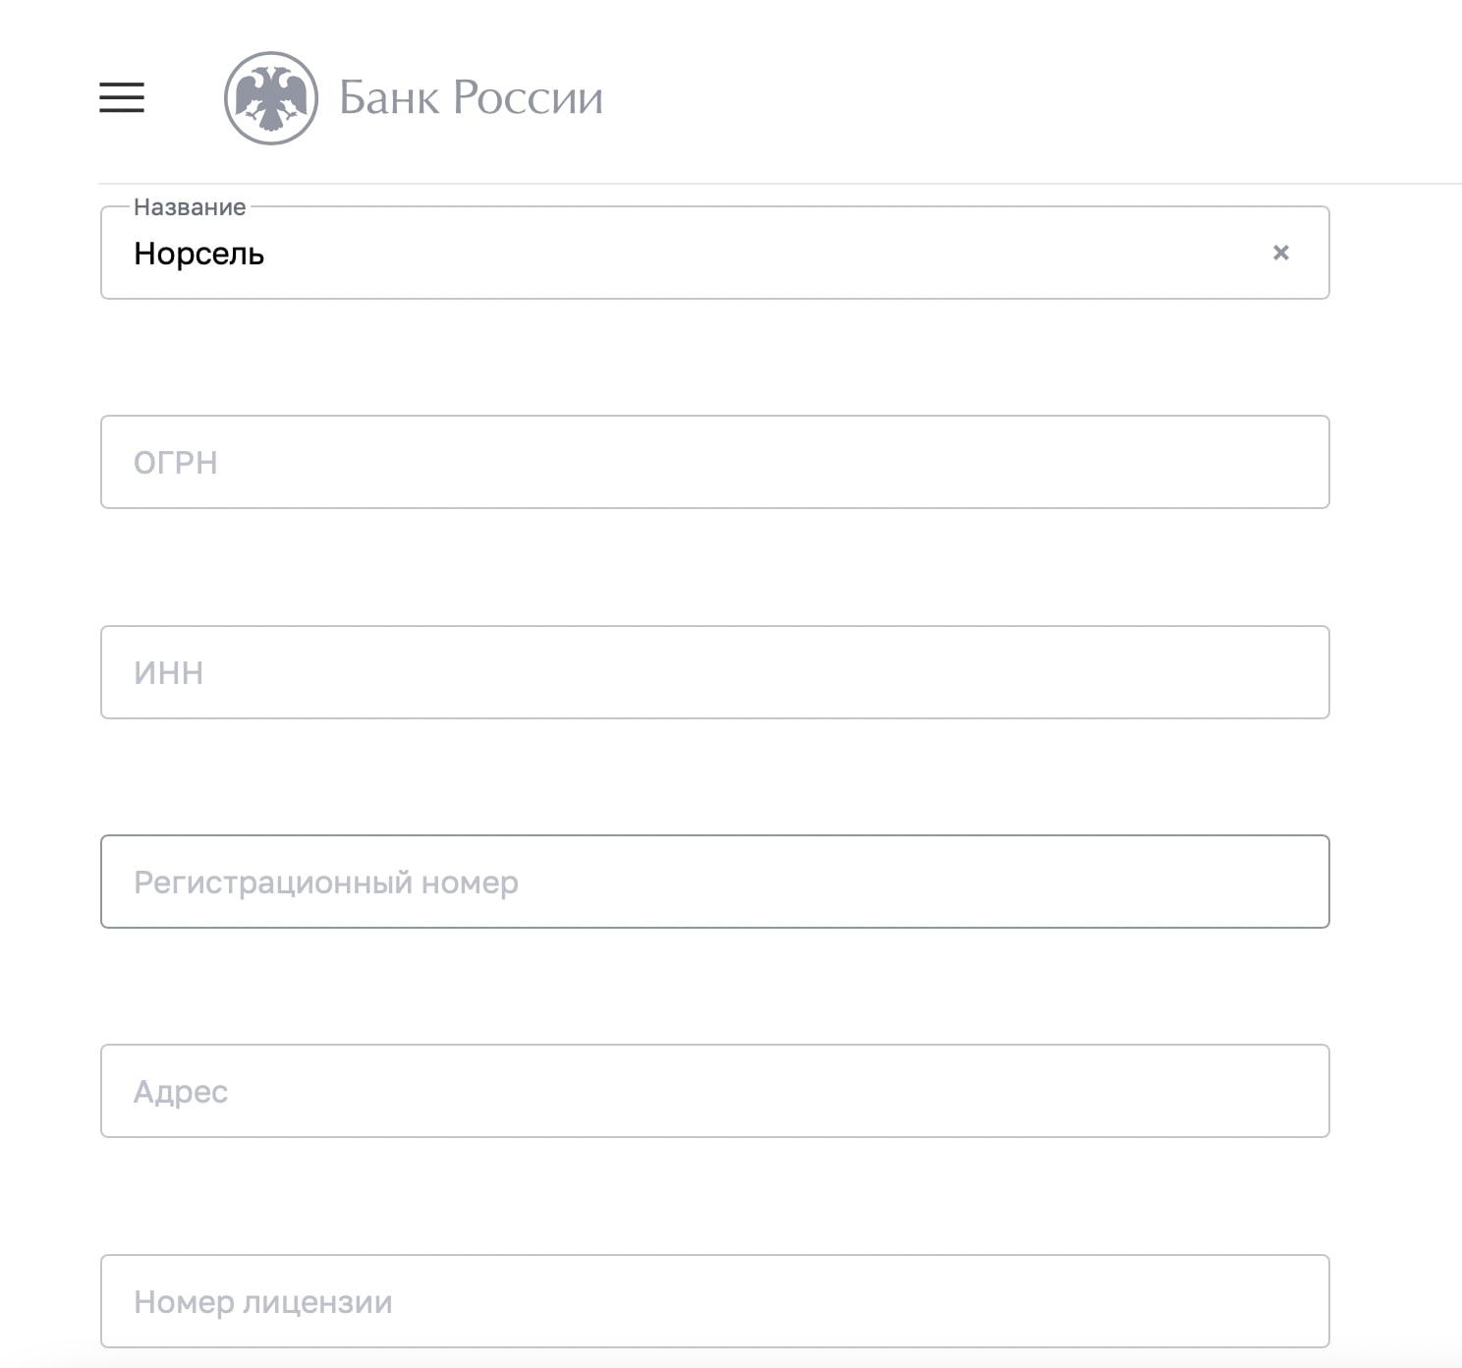Click the word России in the header logo
This screenshot has width=1462, height=1368.
[528, 97]
